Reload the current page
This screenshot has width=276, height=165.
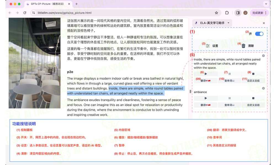pos(25,13)
